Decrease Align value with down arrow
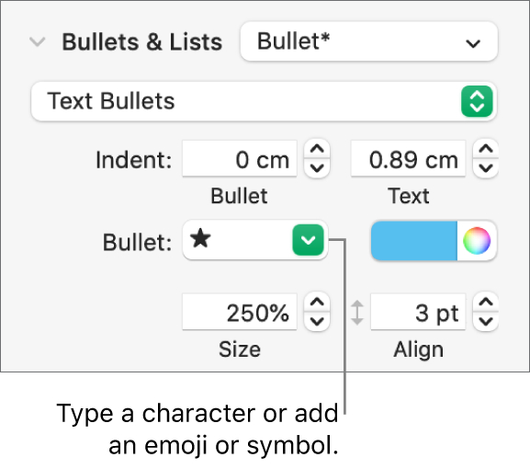This screenshot has width=530, height=469. click(485, 321)
